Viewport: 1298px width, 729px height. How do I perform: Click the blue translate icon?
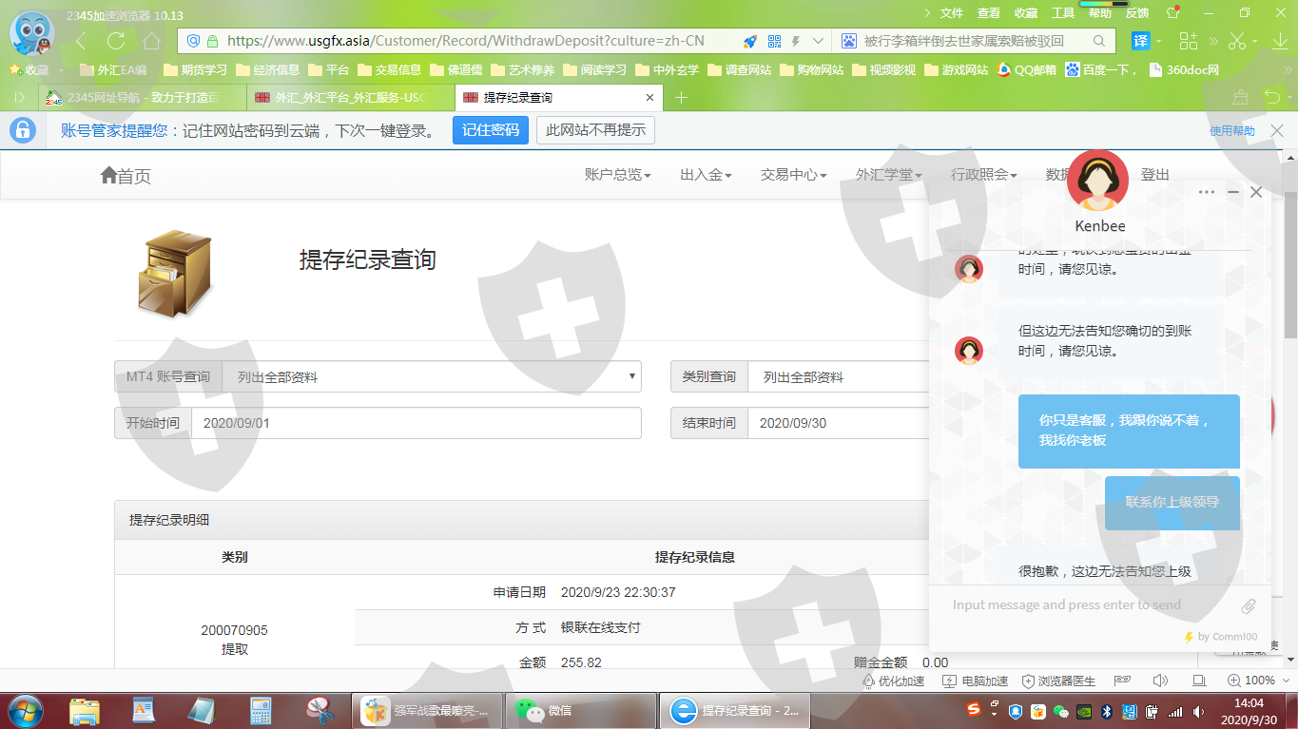click(1140, 41)
